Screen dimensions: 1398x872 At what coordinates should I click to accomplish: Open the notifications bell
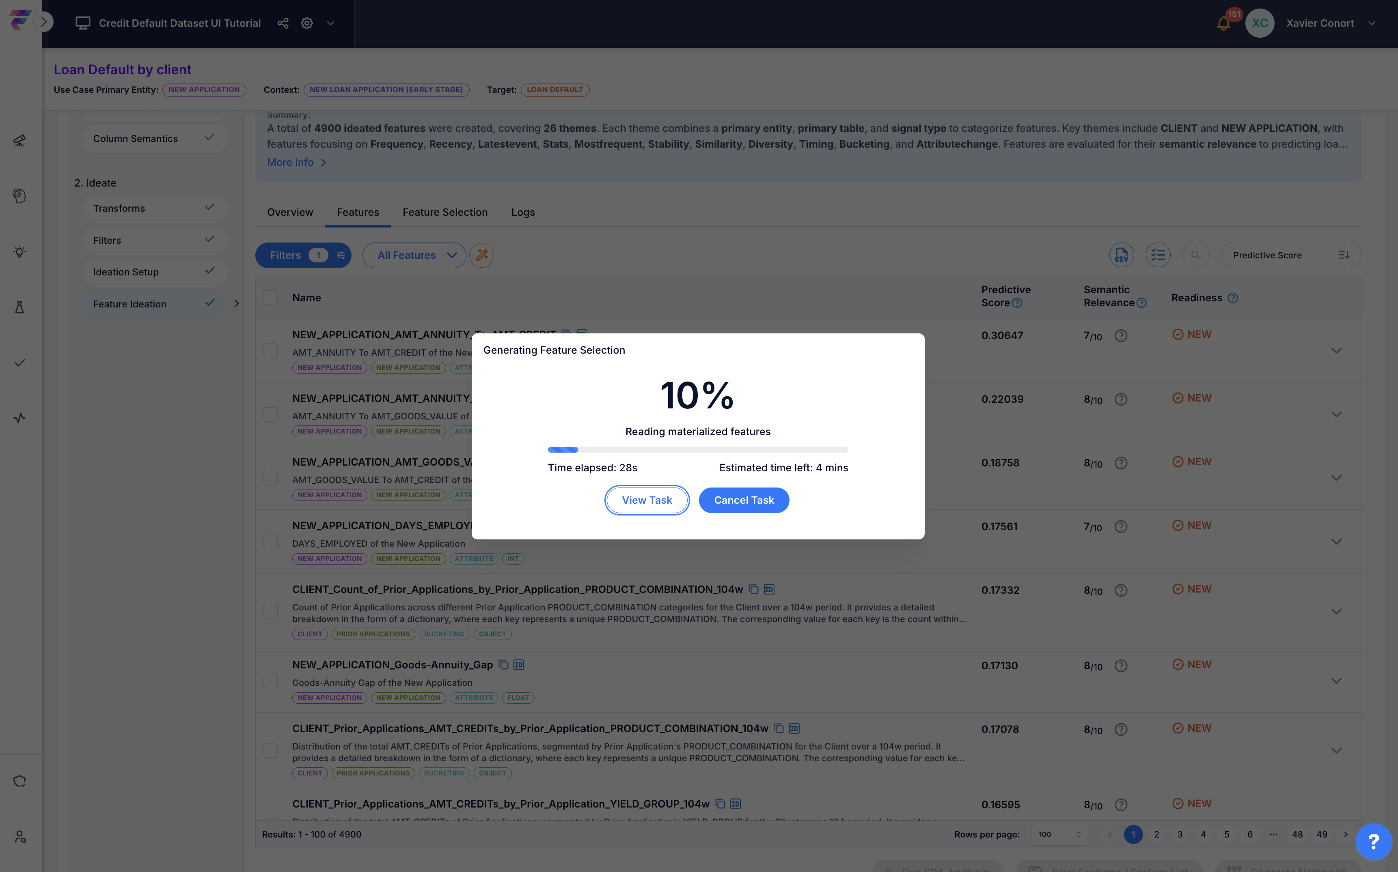[1223, 24]
